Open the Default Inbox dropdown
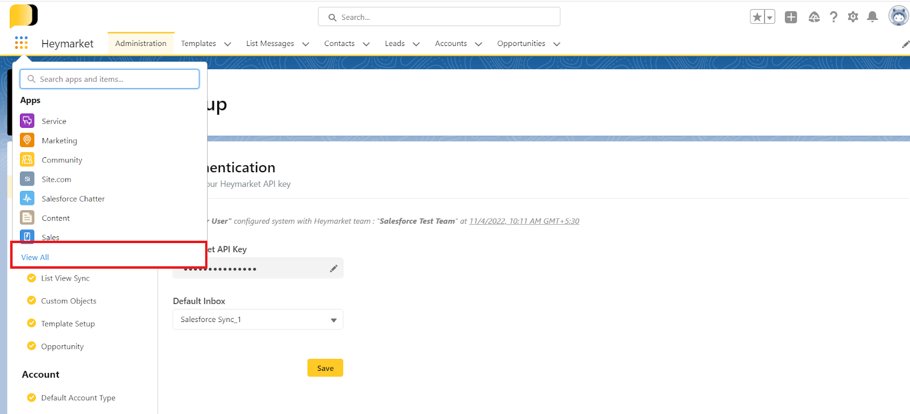The image size is (910, 414). pyautogui.click(x=258, y=319)
